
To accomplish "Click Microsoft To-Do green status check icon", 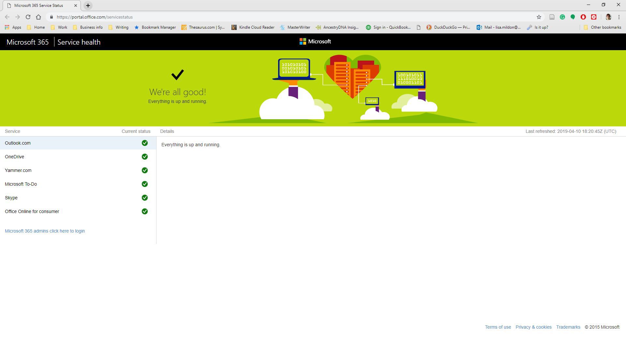I will pos(145,184).
